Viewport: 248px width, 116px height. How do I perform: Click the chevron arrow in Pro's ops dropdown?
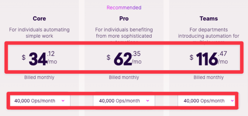pyautogui.click(x=148, y=101)
